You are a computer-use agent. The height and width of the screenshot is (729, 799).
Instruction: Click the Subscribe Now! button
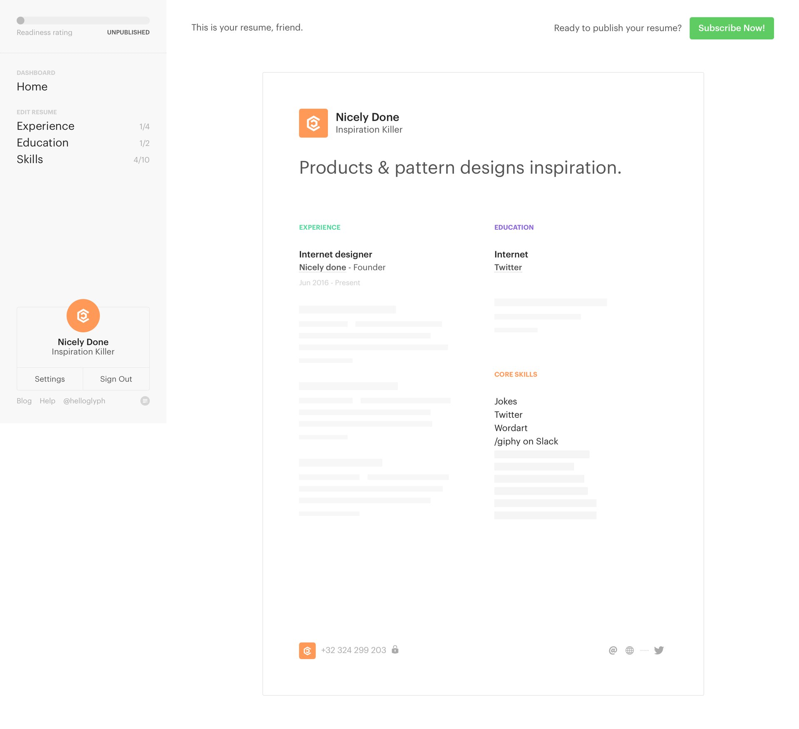tap(732, 28)
